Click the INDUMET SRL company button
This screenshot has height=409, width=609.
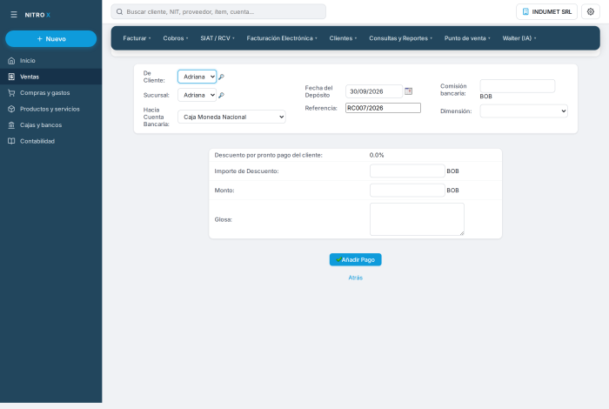pyautogui.click(x=546, y=11)
